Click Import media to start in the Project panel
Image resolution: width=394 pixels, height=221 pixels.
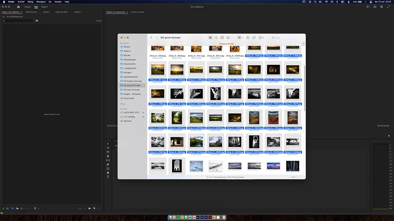(52, 114)
